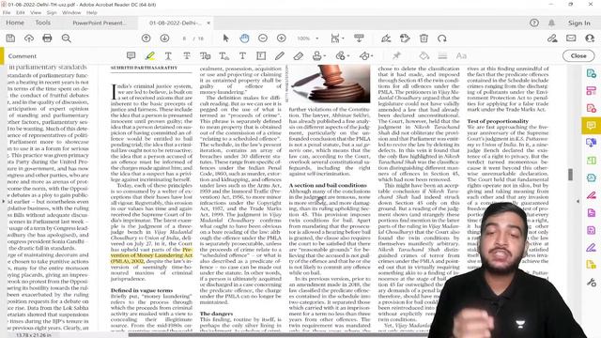The image size is (601, 338).
Task: Open the Help menu
Action: pos(92,12)
